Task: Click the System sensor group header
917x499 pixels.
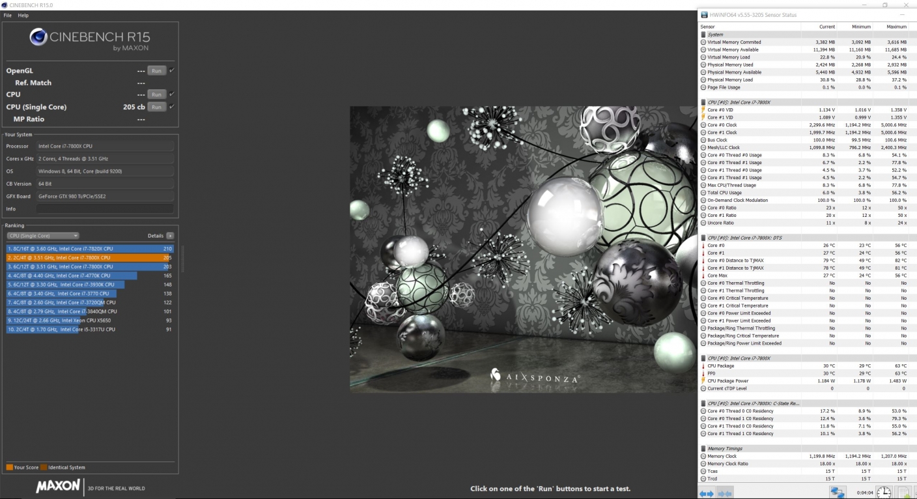Action: (715, 35)
